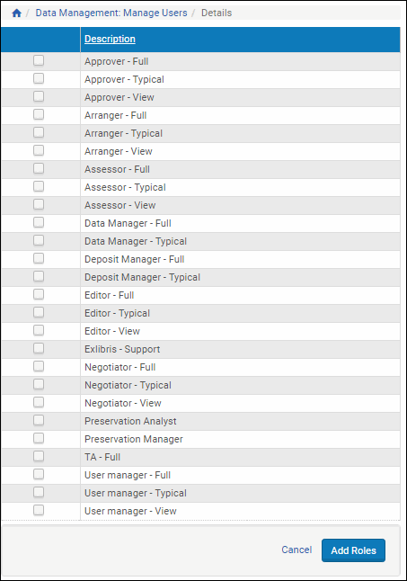Tick the Arranger - Typical checkbox
407x581 pixels.
click(x=39, y=132)
